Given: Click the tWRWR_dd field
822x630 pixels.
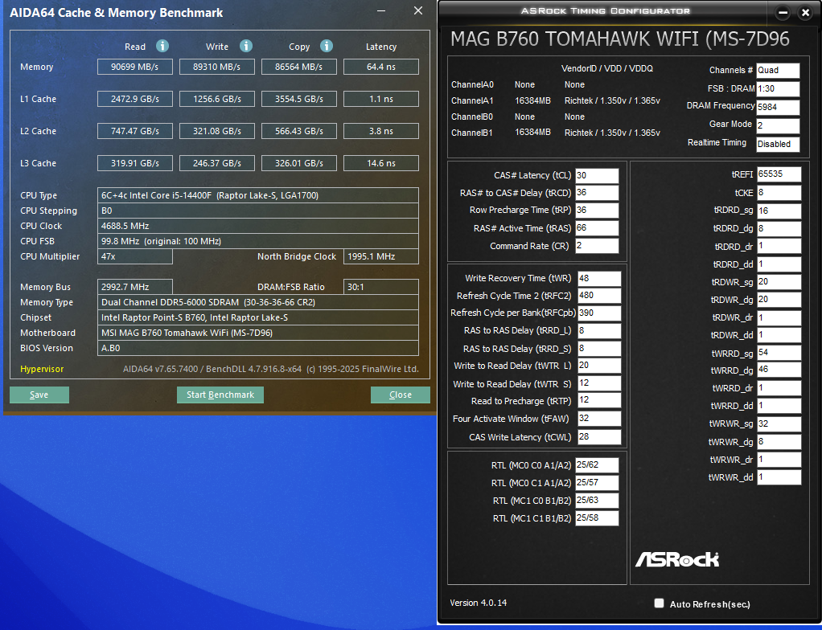Looking at the screenshot, I should click(779, 477).
